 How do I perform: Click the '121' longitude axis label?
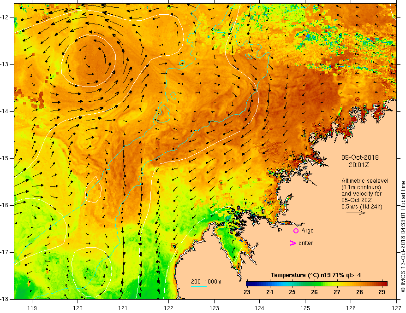[123, 308]
